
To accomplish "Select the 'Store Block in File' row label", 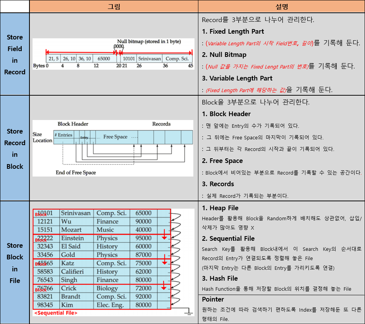I will 15,262.
